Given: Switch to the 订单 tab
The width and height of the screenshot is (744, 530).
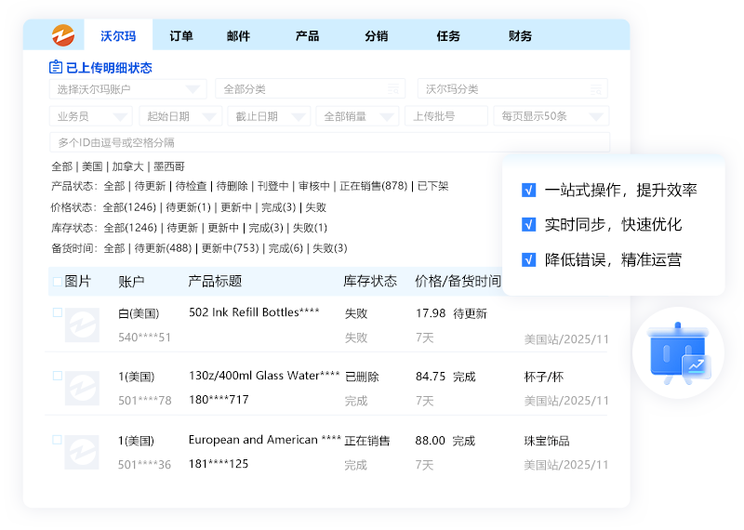Looking at the screenshot, I should 181,36.
